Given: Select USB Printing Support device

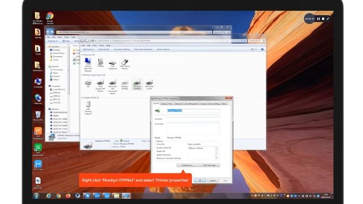Looking at the screenshot, I should (x=88, y=108).
